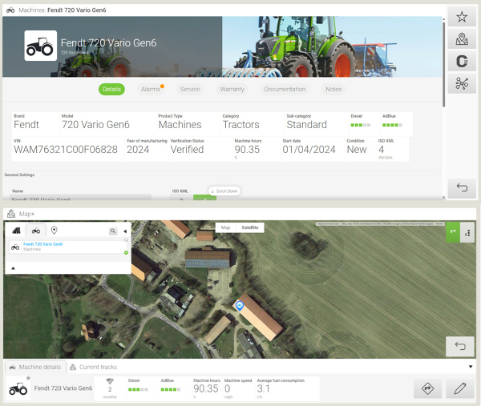The height and width of the screenshot is (406, 481).
Task: Open the network nodes icon in sidebar
Action: pos(462,83)
